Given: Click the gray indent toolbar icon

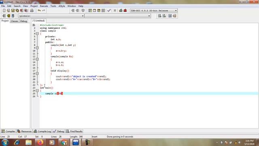Looking at the screenshot, I should [77, 11].
